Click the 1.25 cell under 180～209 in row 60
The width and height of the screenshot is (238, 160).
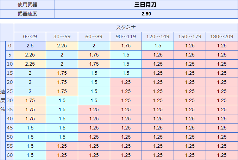(x=222, y=155)
